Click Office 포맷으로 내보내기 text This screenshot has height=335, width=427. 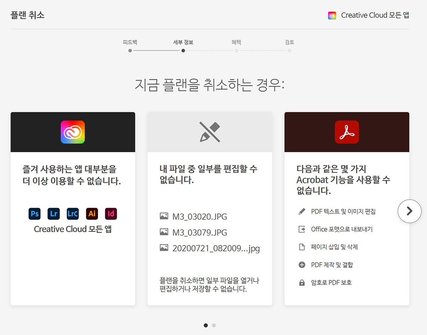point(342,229)
